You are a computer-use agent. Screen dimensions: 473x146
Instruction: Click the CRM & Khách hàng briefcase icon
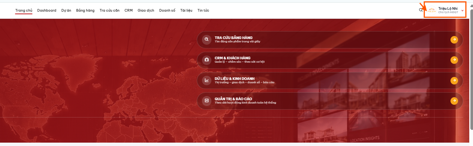[x=207, y=60]
